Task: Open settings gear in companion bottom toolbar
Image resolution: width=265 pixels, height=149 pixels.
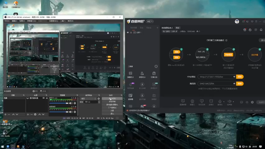Action: click(252, 102)
